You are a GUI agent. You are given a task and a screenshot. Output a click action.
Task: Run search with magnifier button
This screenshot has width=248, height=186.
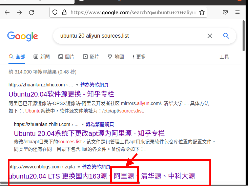tap(226, 36)
